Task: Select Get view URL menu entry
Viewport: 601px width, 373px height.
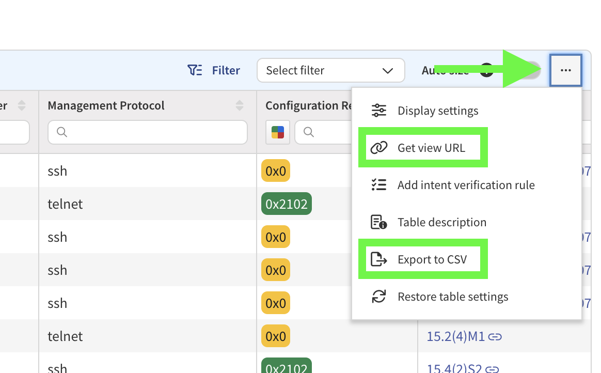Action: pyautogui.click(x=431, y=148)
